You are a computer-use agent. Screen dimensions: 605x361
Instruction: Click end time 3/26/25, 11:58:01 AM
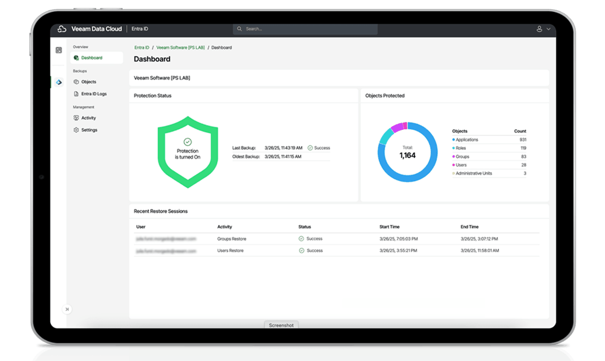480,251
